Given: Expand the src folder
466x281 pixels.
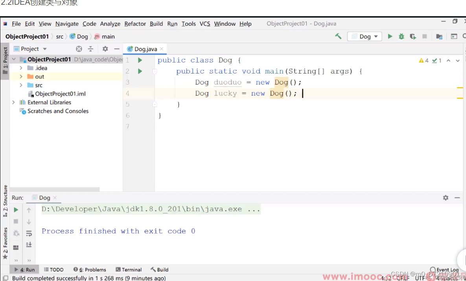Looking at the screenshot, I should tap(22, 85).
